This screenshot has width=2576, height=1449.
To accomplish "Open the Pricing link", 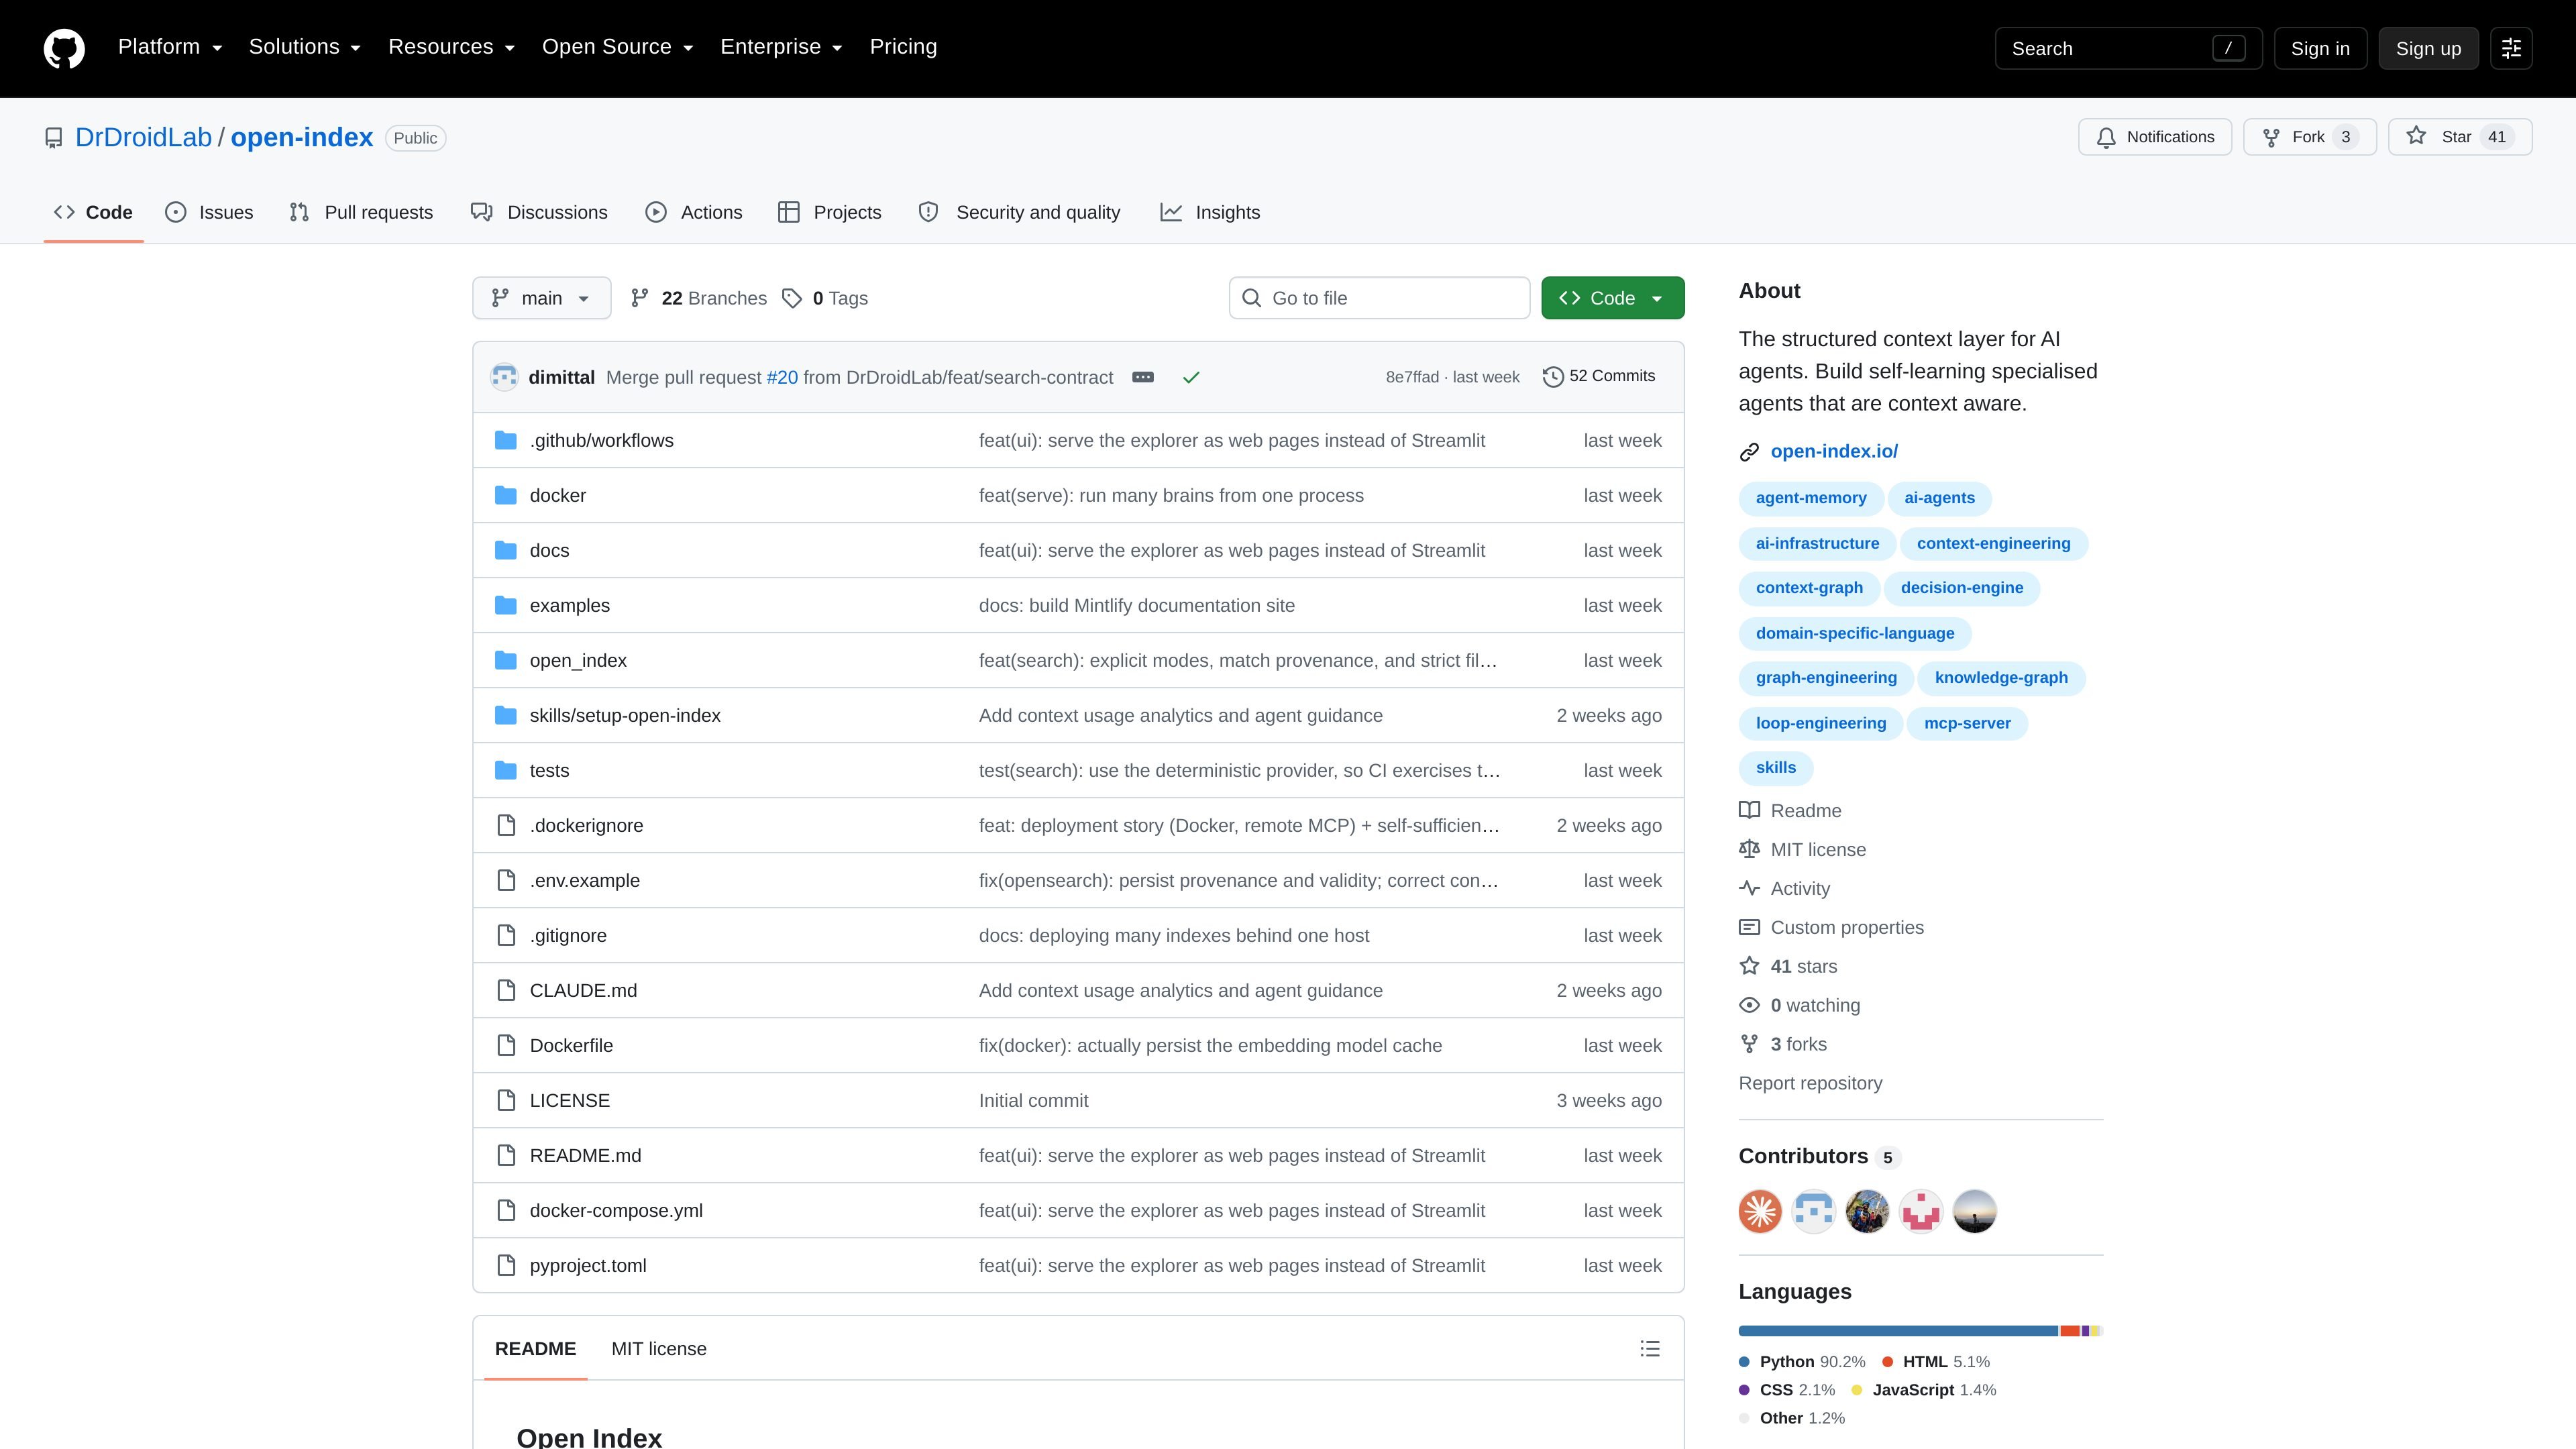I will tap(903, 47).
